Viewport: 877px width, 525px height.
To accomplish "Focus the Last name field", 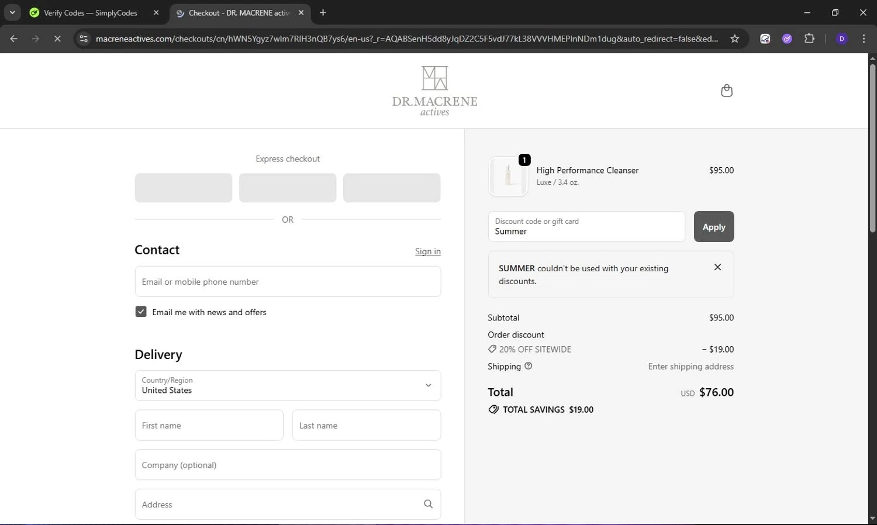I will (367, 425).
